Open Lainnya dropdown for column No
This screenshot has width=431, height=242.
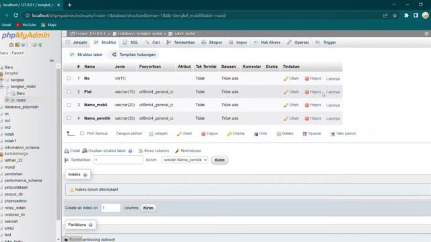[333, 79]
